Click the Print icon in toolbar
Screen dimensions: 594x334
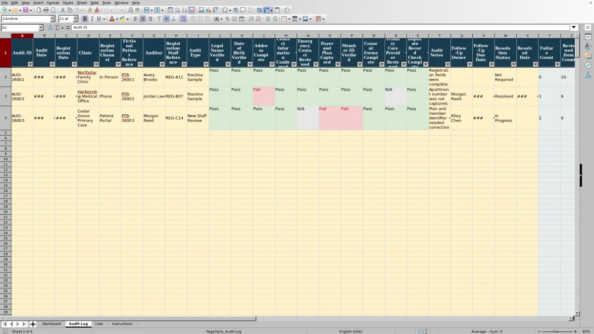(46, 10)
